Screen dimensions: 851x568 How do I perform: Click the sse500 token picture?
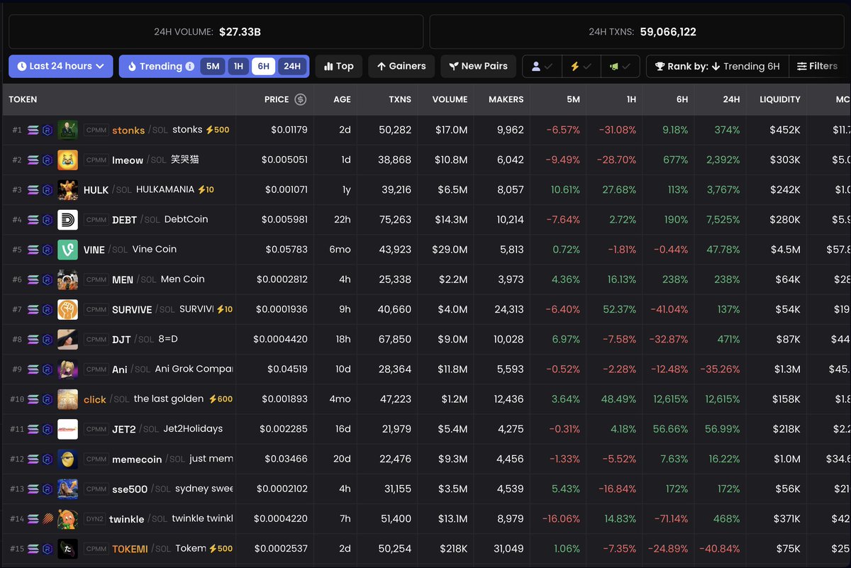(x=67, y=489)
